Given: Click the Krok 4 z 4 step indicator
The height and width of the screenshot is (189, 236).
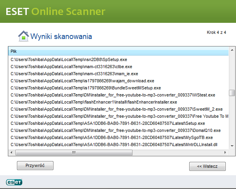Looking at the screenshot, I should (216, 32).
